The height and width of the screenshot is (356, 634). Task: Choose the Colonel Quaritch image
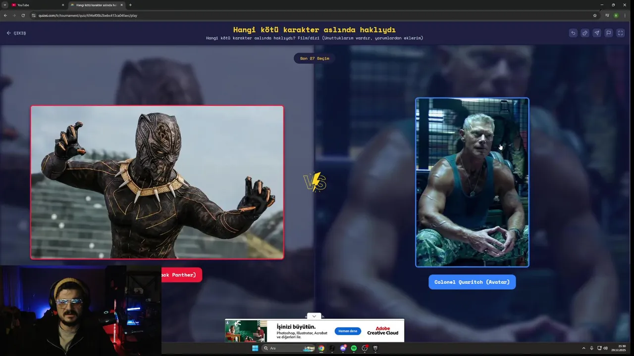(x=472, y=182)
